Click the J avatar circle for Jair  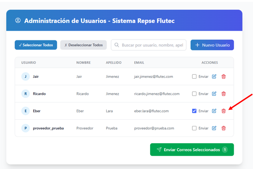[x=25, y=76]
